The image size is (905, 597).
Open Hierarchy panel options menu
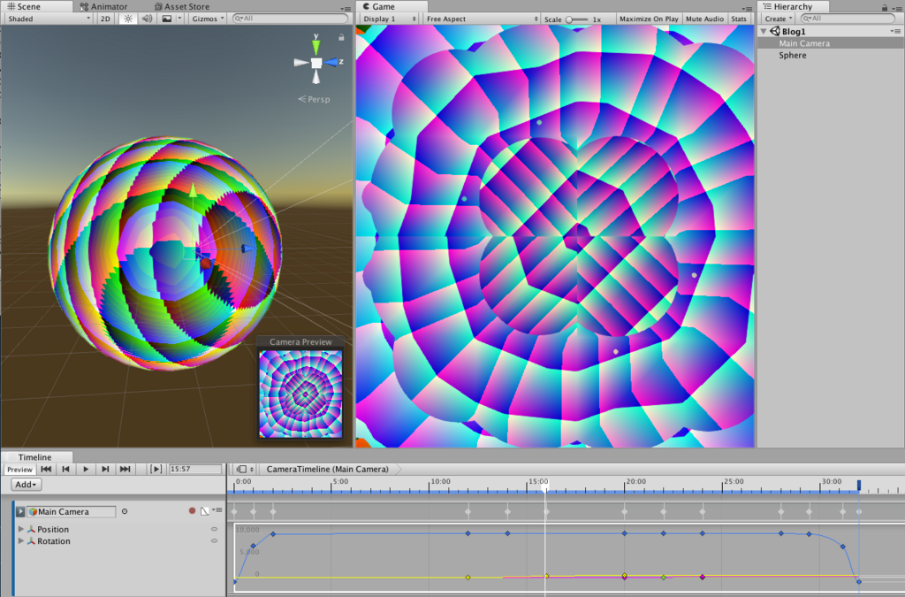pyautogui.click(x=896, y=9)
